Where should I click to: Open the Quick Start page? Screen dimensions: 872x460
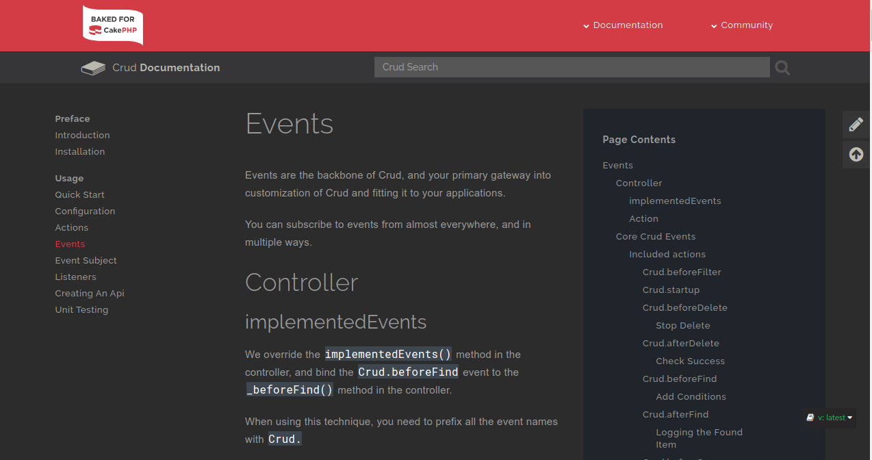[79, 194]
